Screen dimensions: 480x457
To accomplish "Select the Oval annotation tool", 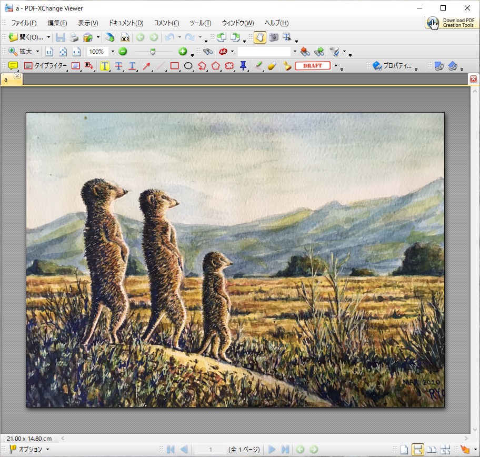I will coord(188,66).
